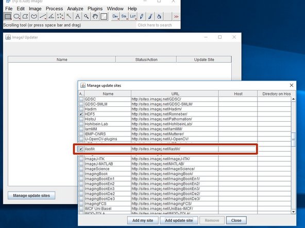Click the Add update site button
The image size is (305, 228).
pos(179,220)
